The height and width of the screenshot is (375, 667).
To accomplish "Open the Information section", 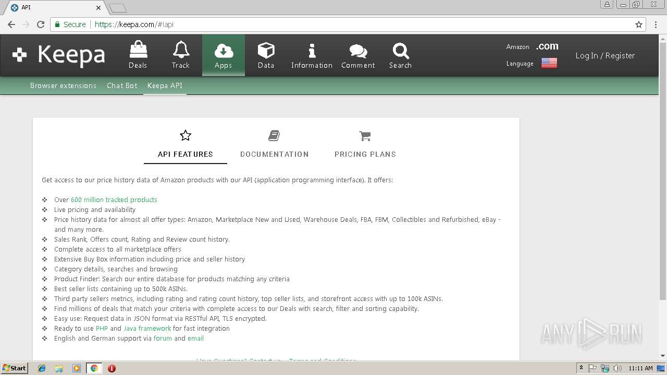I will click(x=312, y=55).
